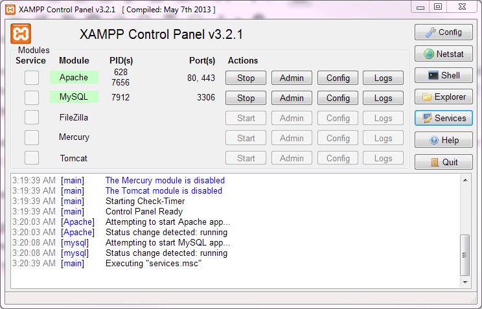
Task: Toggle the FileZilla service checkbox
Action: 32,118
